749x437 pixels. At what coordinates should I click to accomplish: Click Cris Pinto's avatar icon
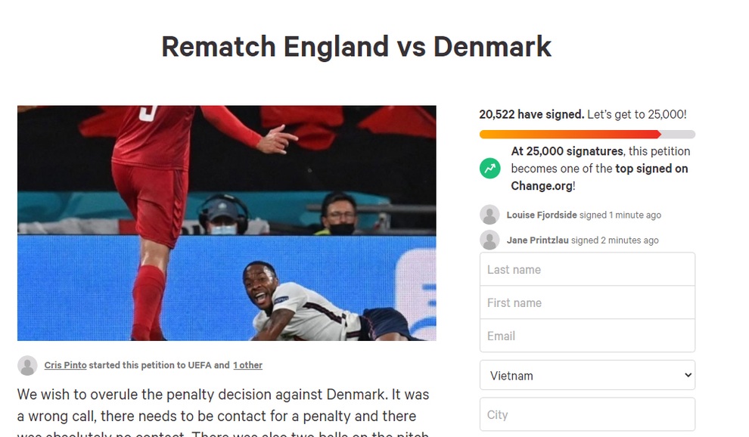[x=27, y=365]
